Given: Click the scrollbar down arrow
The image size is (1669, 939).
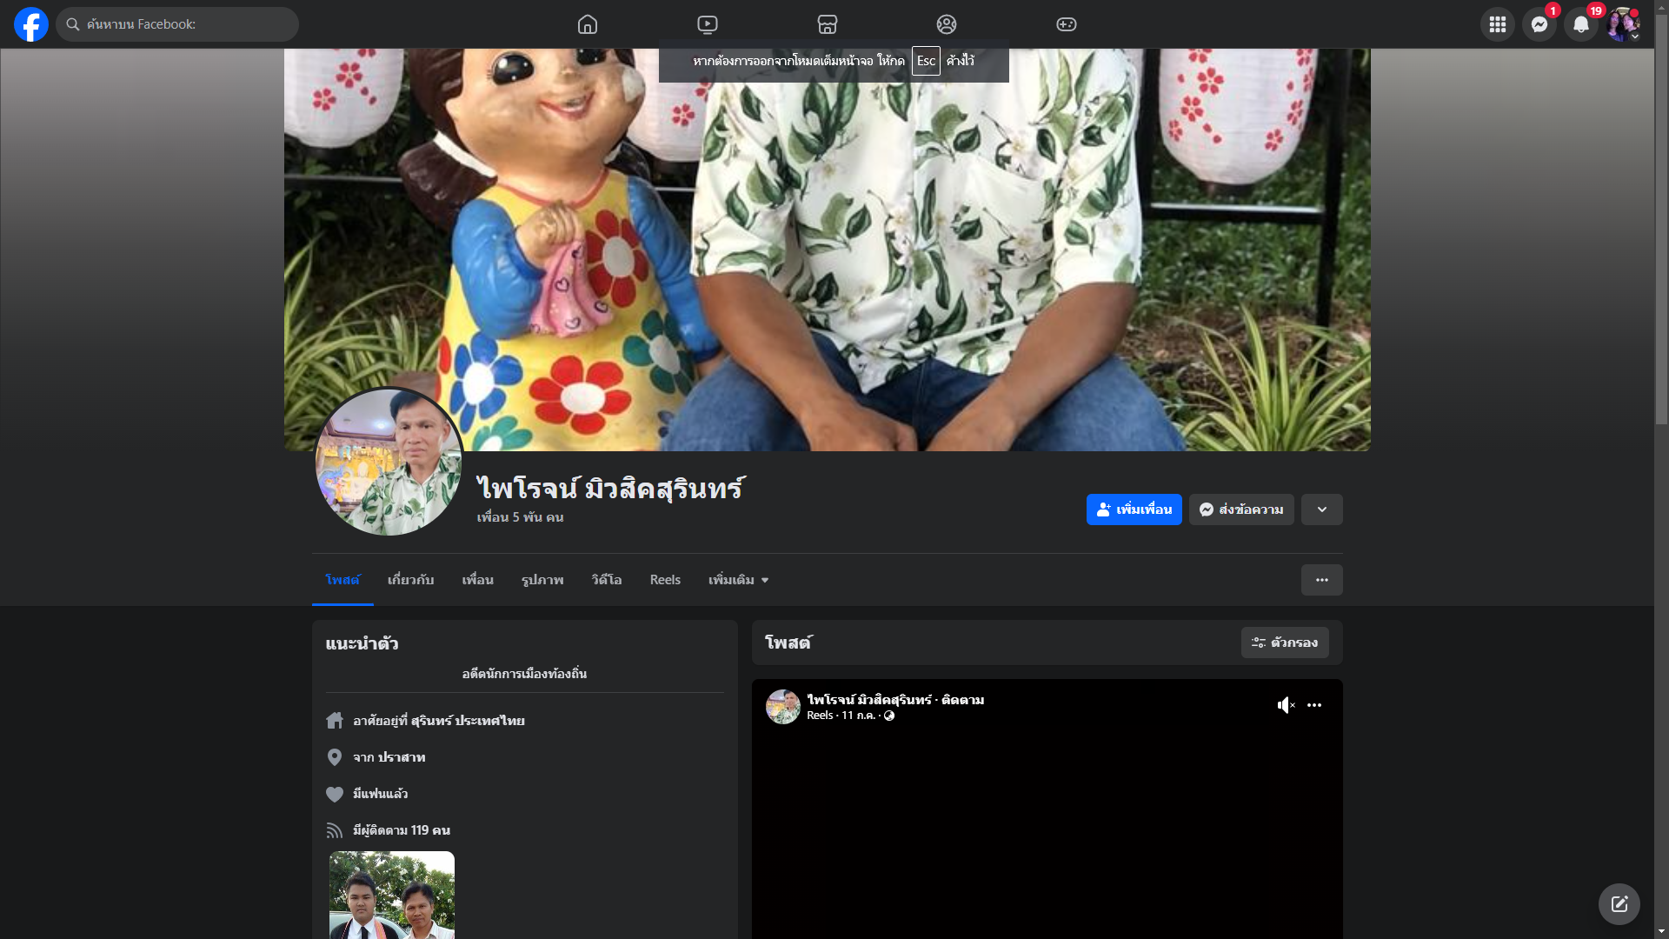Looking at the screenshot, I should tap(1661, 932).
